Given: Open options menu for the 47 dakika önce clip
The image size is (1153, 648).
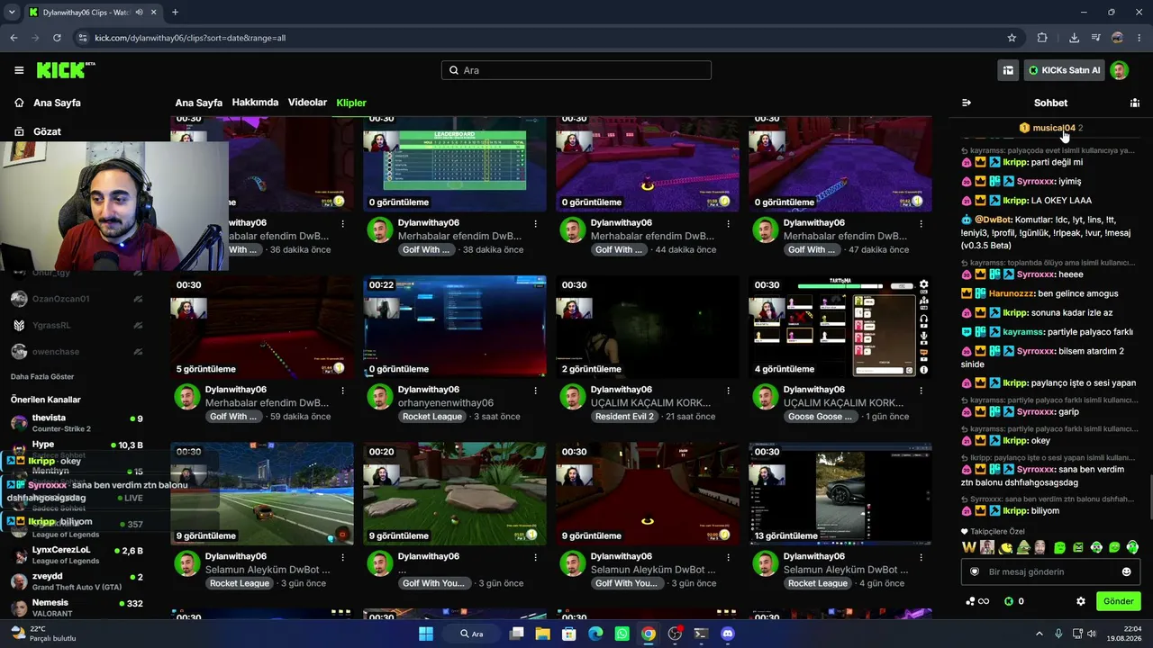Looking at the screenshot, I should point(921,223).
